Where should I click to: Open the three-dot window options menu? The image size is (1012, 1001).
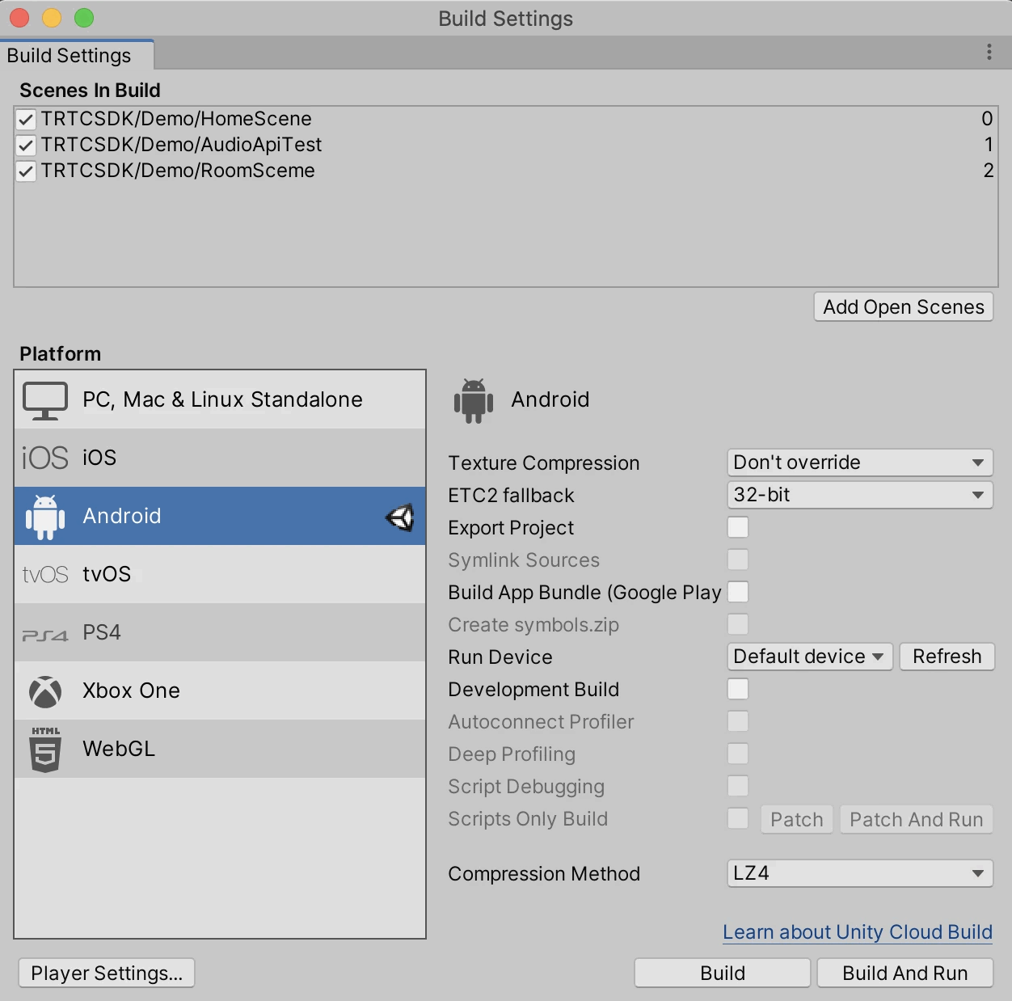point(989,53)
